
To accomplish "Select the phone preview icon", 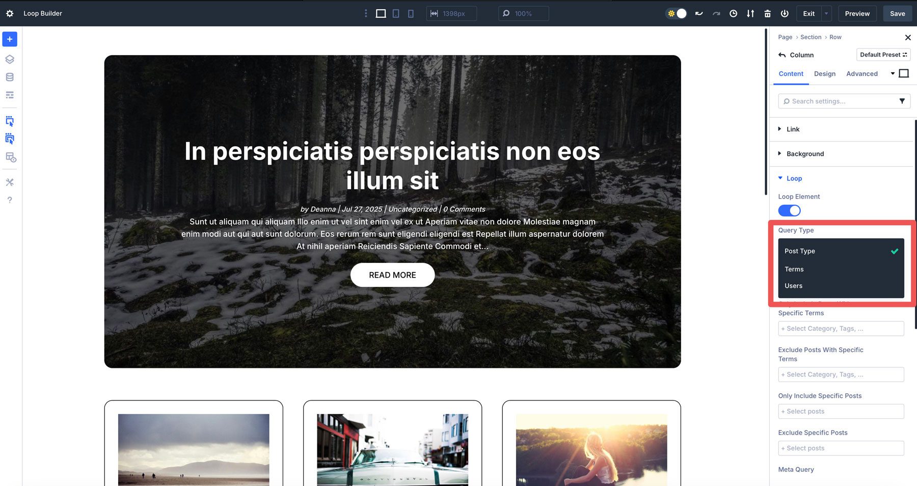I will point(411,13).
